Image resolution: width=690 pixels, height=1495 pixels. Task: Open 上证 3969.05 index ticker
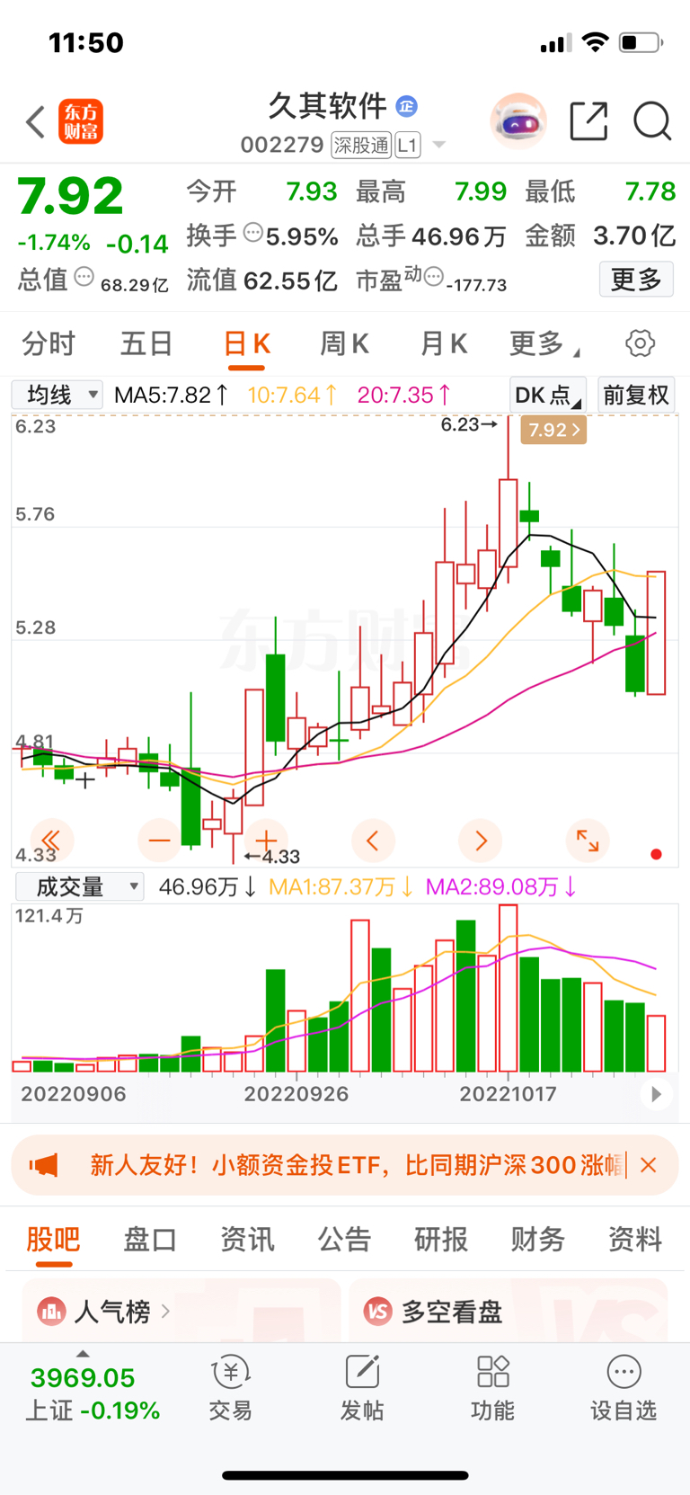pos(92,1393)
